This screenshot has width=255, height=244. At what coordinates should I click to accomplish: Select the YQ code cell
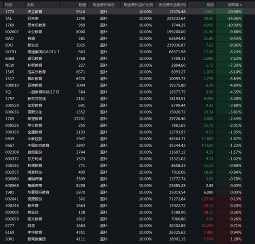click(x=8, y=92)
